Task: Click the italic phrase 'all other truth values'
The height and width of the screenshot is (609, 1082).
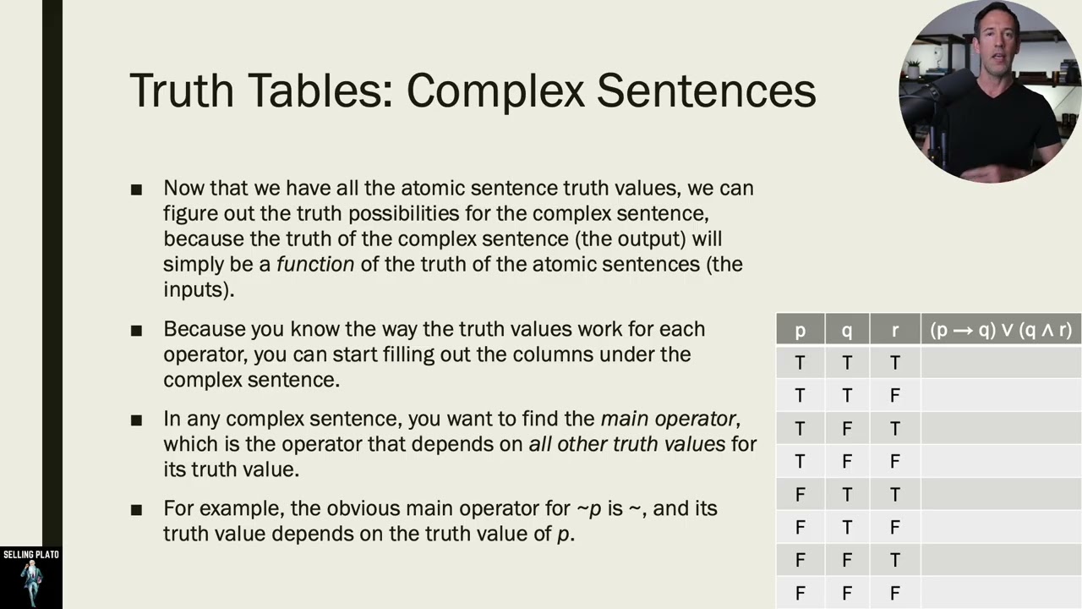Action: point(627,444)
